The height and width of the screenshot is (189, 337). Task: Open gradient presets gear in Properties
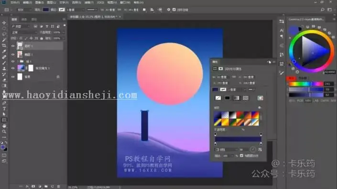[x=260, y=107]
